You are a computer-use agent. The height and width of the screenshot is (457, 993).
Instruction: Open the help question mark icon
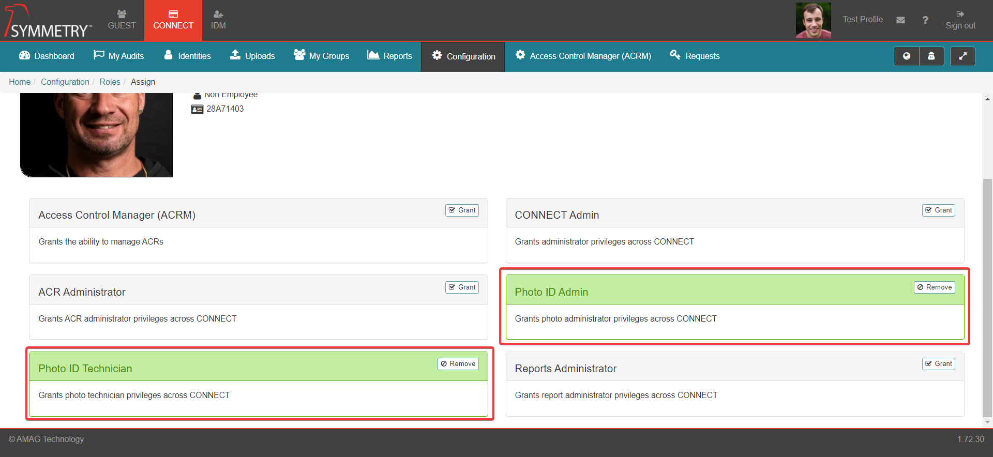925,20
